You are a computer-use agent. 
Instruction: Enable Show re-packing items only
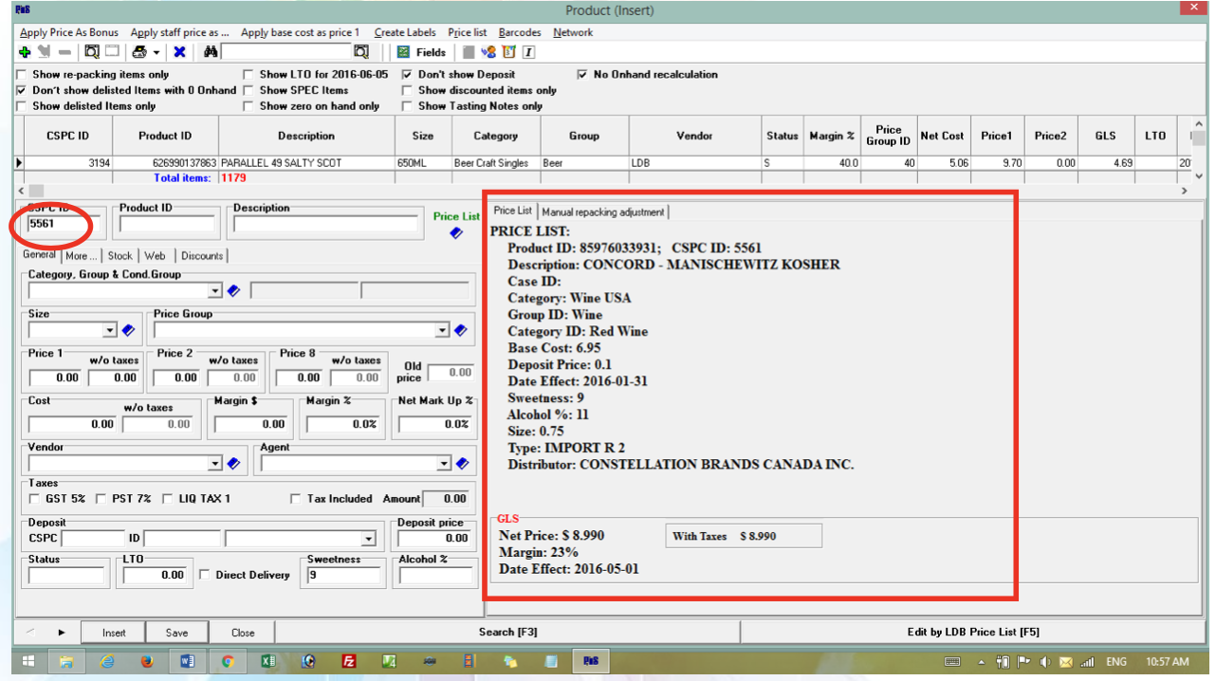[23, 74]
